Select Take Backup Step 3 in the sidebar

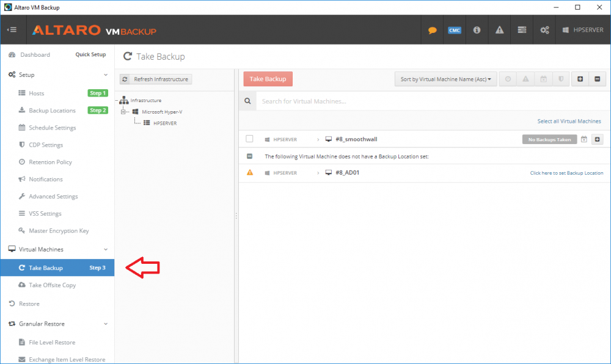click(57, 268)
